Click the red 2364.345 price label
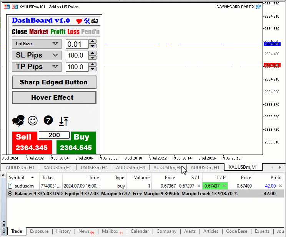This screenshot has height=237, width=286. tap(272, 65)
